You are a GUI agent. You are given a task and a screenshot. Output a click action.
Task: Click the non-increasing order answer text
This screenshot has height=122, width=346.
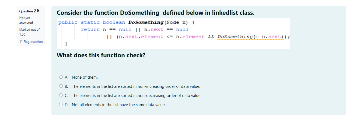[x=136, y=86]
